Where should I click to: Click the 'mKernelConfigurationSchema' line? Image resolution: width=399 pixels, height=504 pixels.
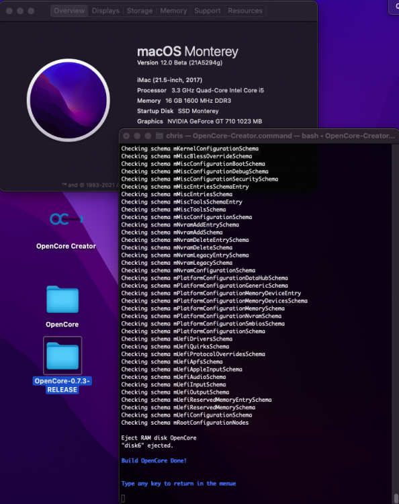(x=190, y=149)
